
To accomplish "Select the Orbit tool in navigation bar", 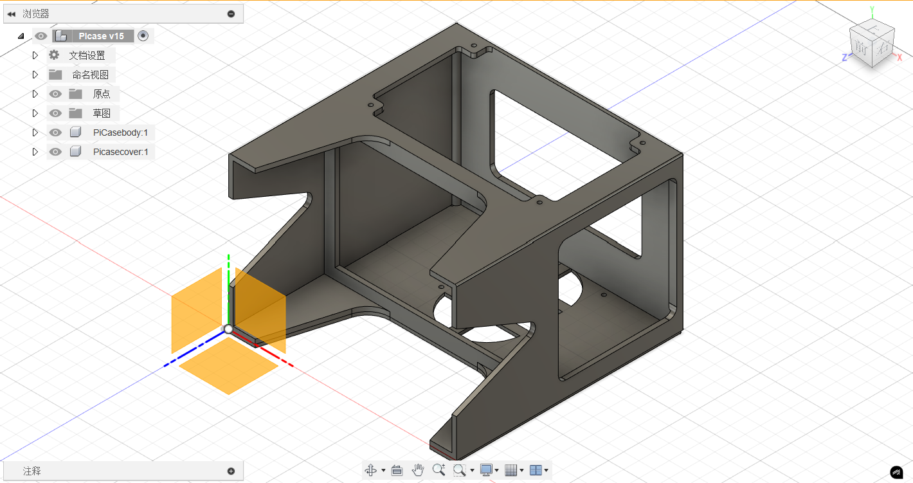I will coord(371,470).
